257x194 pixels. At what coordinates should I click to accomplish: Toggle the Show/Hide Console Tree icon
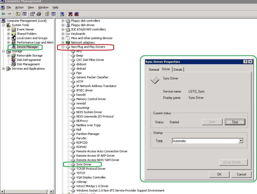point(24,14)
